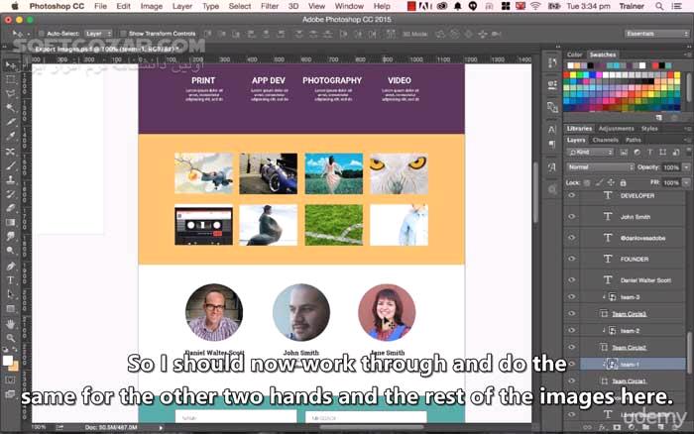Lock layer position icon
This screenshot has height=434, width=694.
(x=612, y=182)
